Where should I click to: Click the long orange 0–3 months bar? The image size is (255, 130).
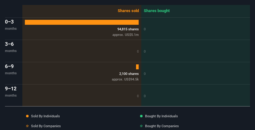(82, 22)
